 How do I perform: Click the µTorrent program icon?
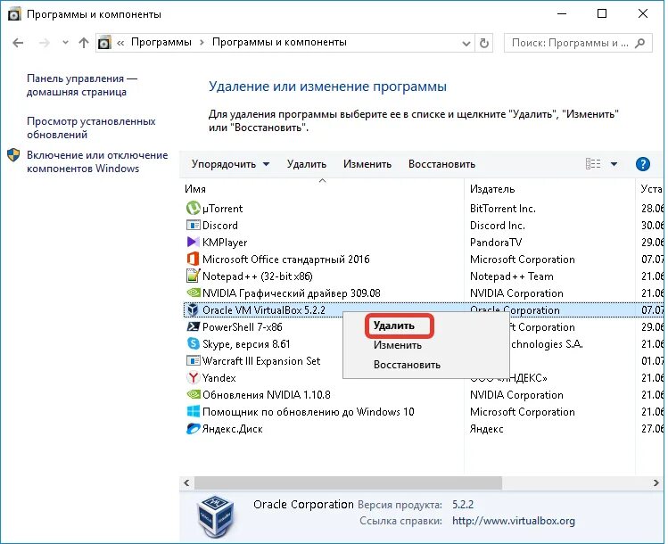click(x=193, y=209)
